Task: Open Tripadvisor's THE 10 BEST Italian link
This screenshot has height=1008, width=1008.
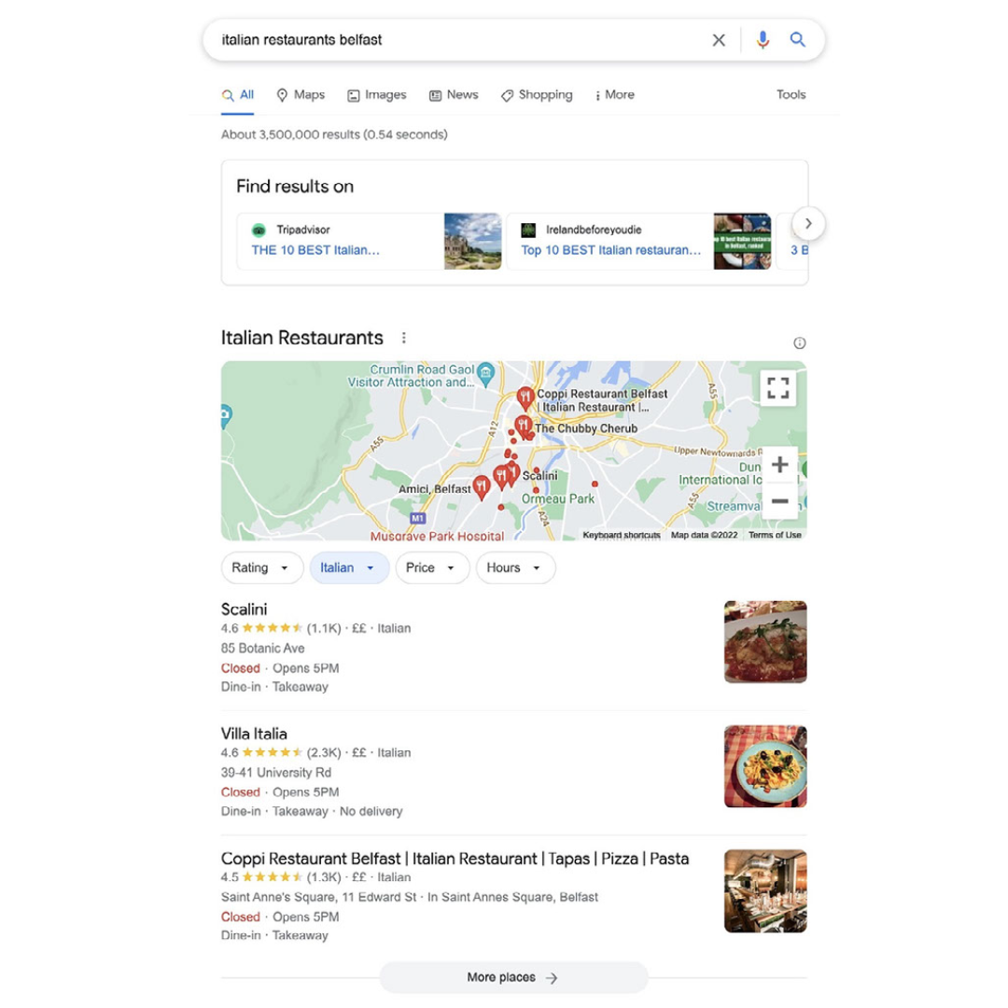Action: 315,250
